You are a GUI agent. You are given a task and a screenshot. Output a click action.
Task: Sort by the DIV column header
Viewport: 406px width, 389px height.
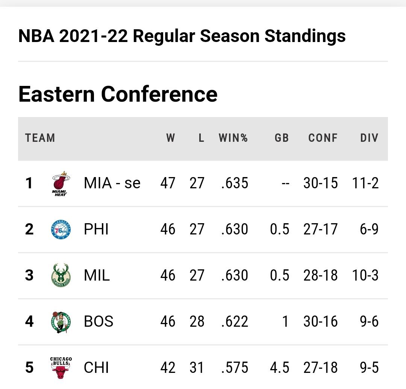[x=369, y=138]
